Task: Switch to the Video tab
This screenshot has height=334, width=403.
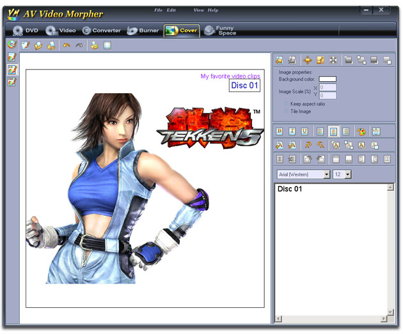Action: tap(61, 31)
